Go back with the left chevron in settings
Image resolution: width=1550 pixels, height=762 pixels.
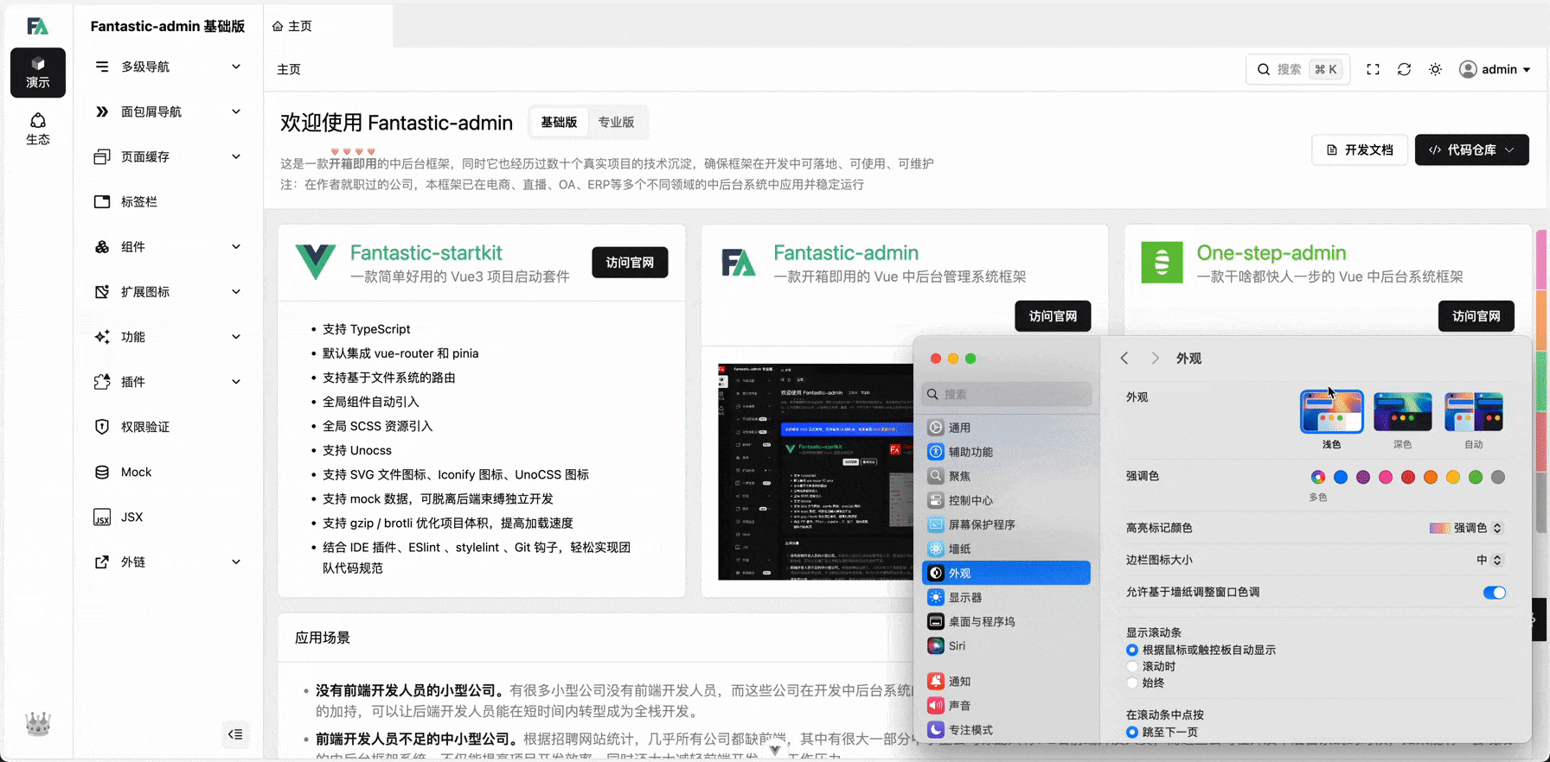click(x=1124, y=359)
